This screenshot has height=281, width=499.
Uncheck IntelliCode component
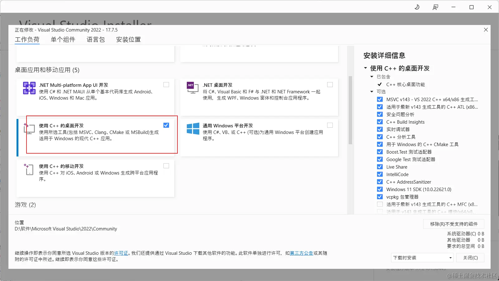380,174
